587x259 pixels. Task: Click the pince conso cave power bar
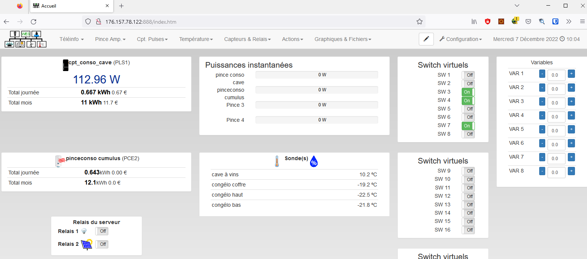(316, 75)
